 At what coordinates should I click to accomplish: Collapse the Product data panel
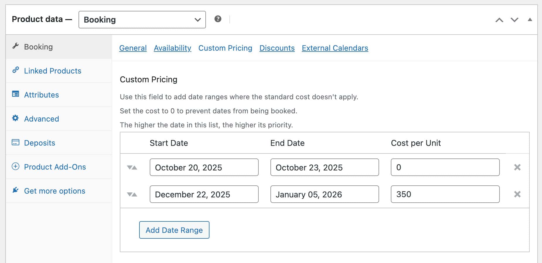(530, 20)
